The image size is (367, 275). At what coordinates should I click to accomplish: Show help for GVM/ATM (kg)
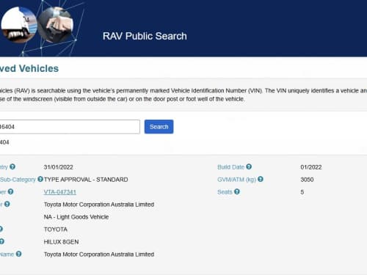(x=261, y=179)
